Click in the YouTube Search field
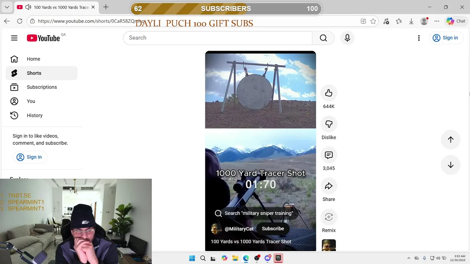Screen dimensions: 470x264 coord(218,38)
